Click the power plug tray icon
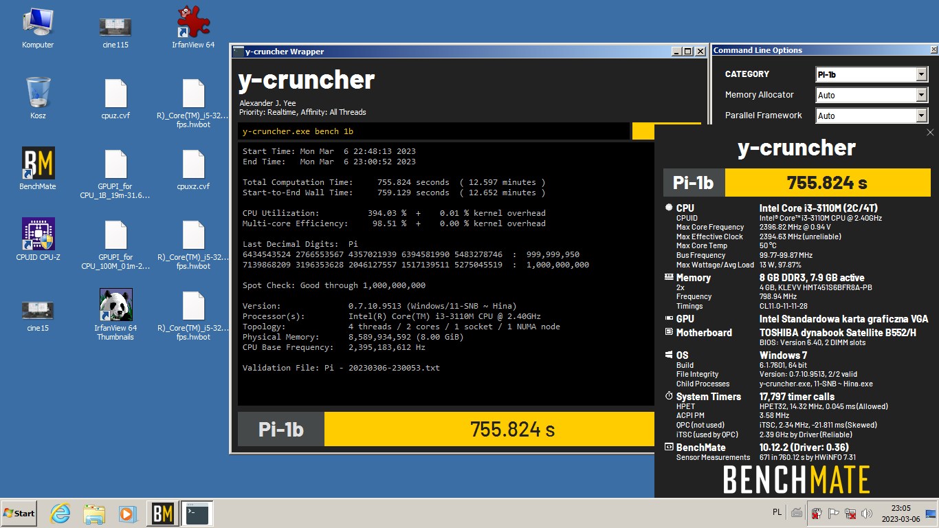This screenshot has width=939, height=528. [817, 513]
